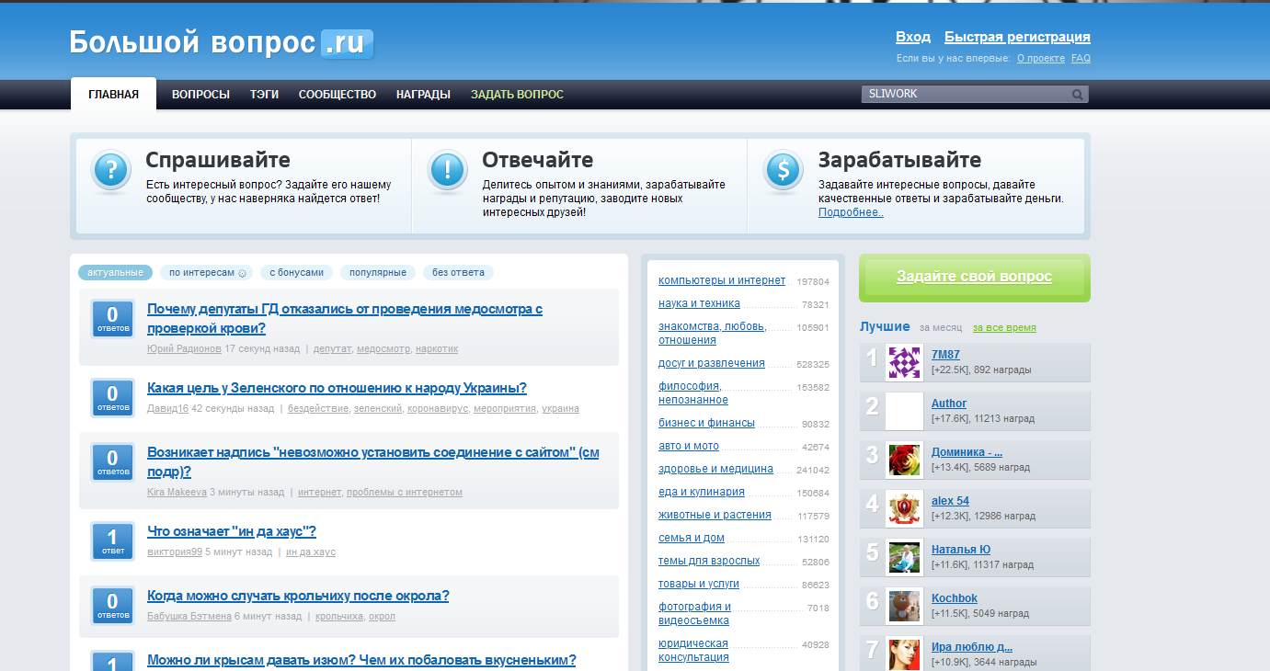Switch best users to 'за все время'
Image resolution: width=1270 pixels, height=671 pixels.
1004,328
